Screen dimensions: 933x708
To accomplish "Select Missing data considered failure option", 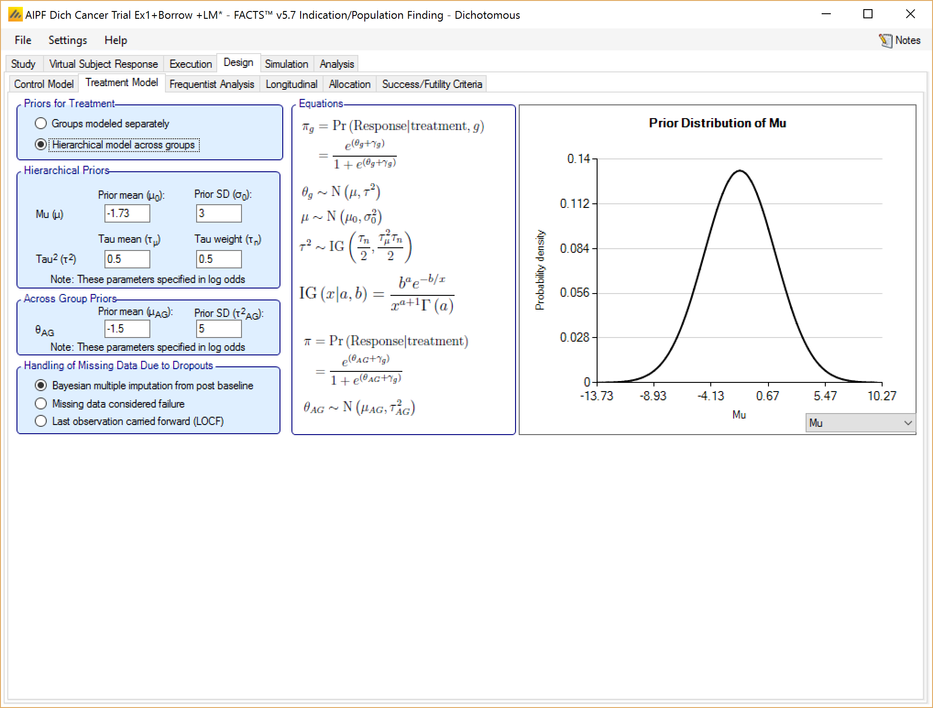I will [41, 403].
